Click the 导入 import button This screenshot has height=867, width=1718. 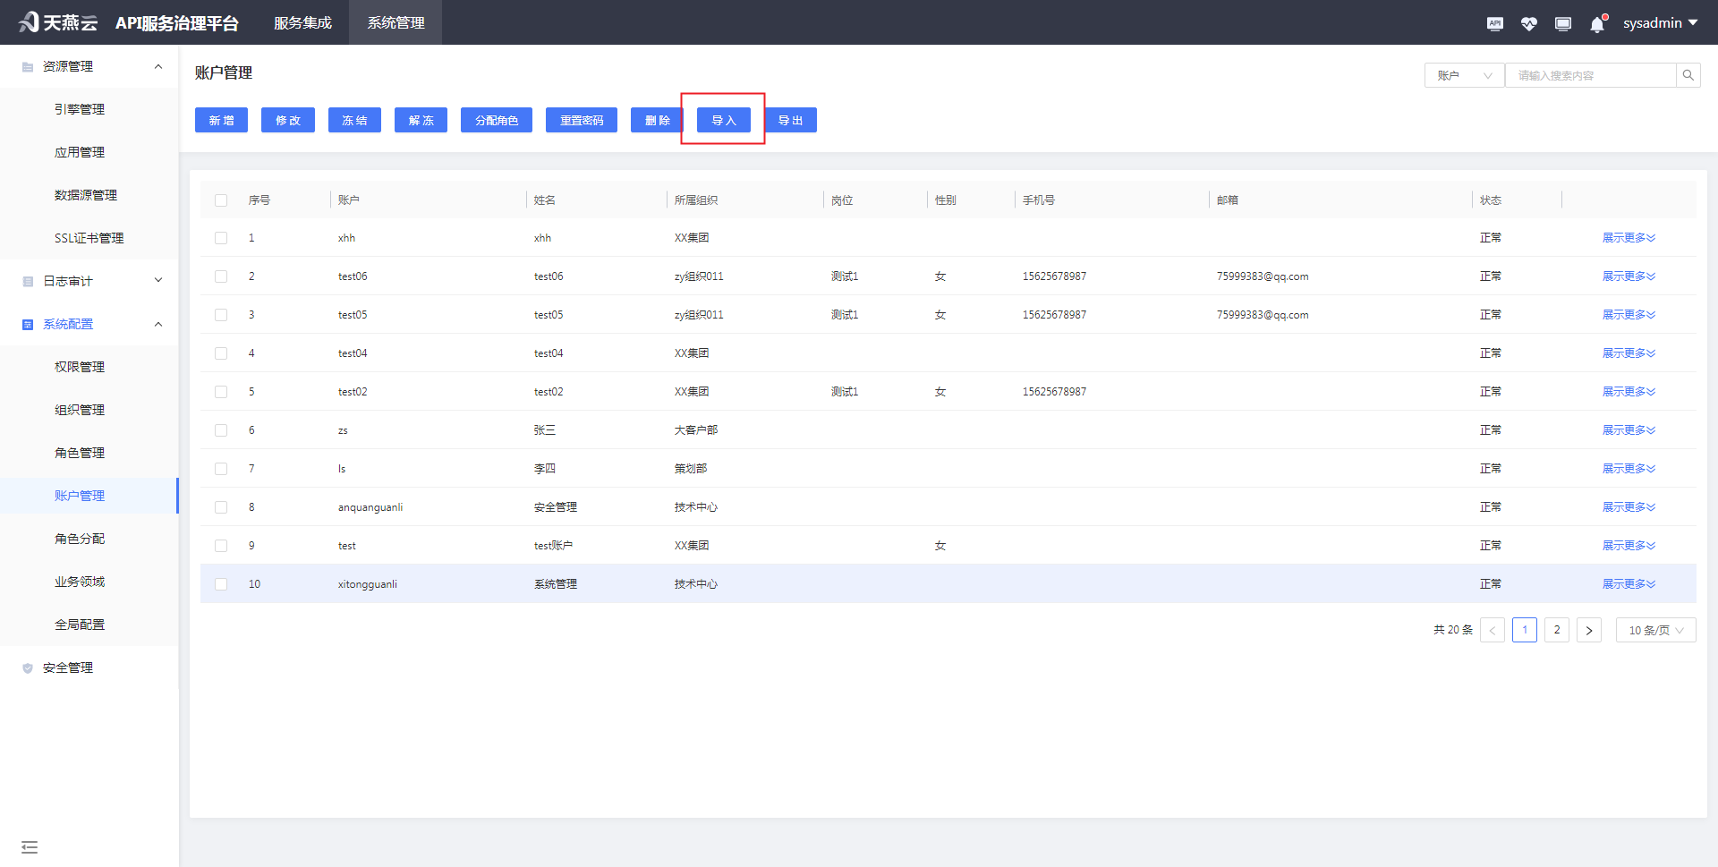tap(723, 119)
